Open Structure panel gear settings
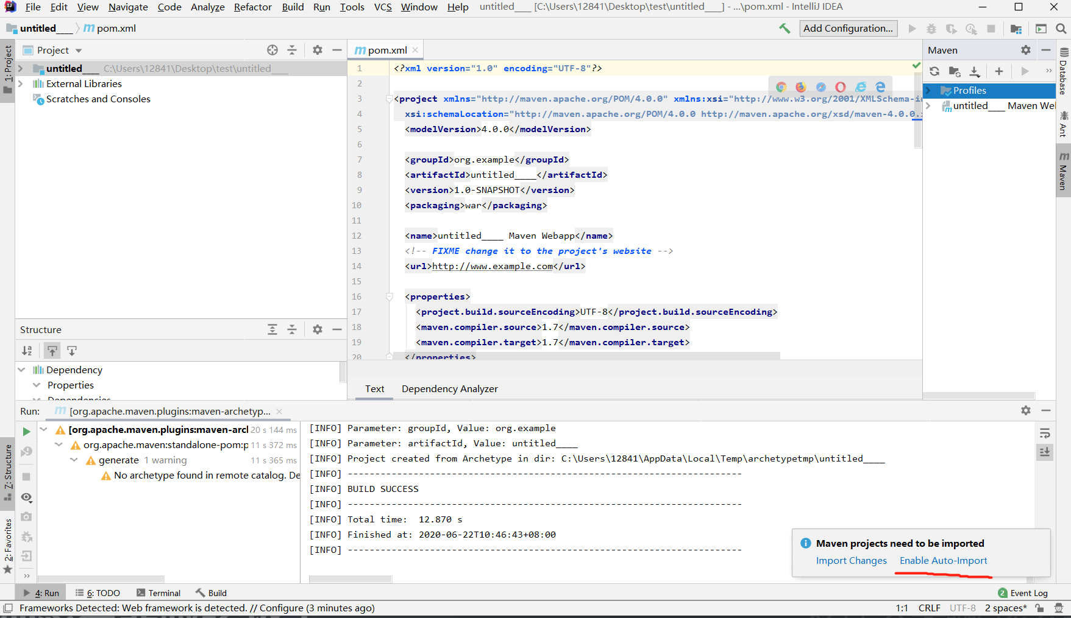The height and width of the screenshot is (618, 1071). pos(318,329)
